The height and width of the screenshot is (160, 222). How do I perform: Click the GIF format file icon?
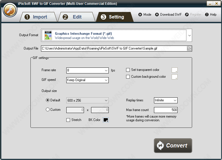coord(48,35)
